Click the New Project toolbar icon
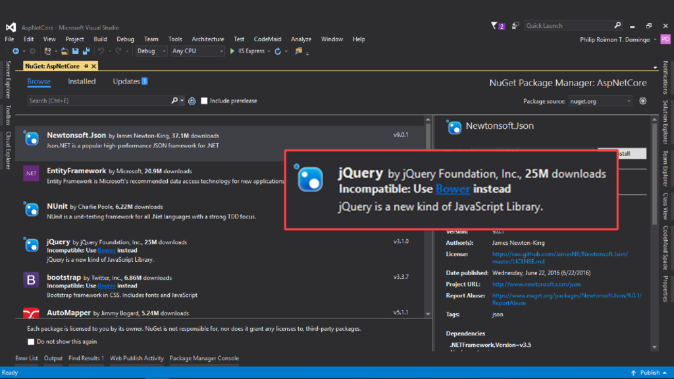The width and height of the screenshot is (674, 379). [x=47, y=51]
